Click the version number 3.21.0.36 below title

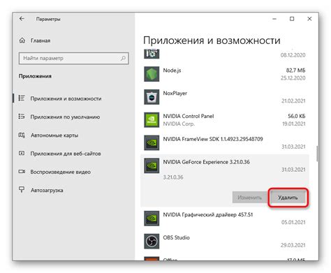[173, 177]
